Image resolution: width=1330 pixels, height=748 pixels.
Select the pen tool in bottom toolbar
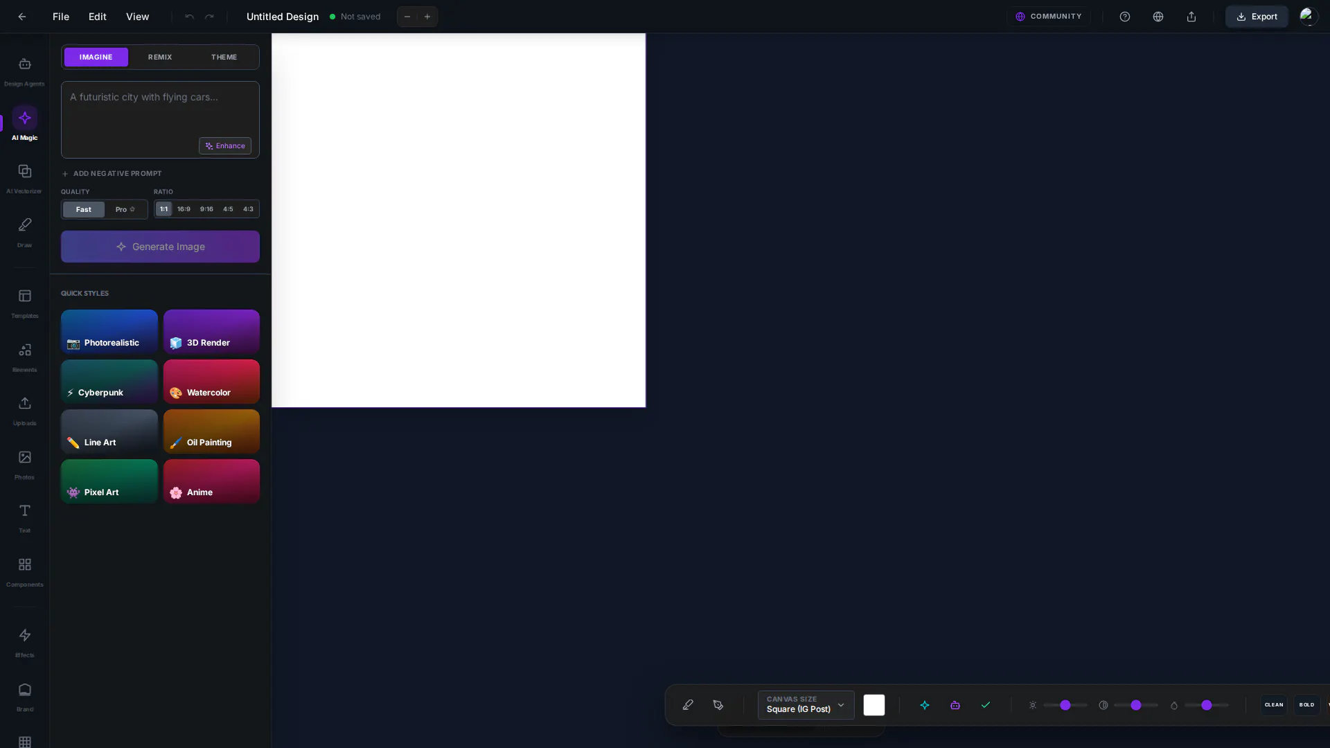point(718,705)
